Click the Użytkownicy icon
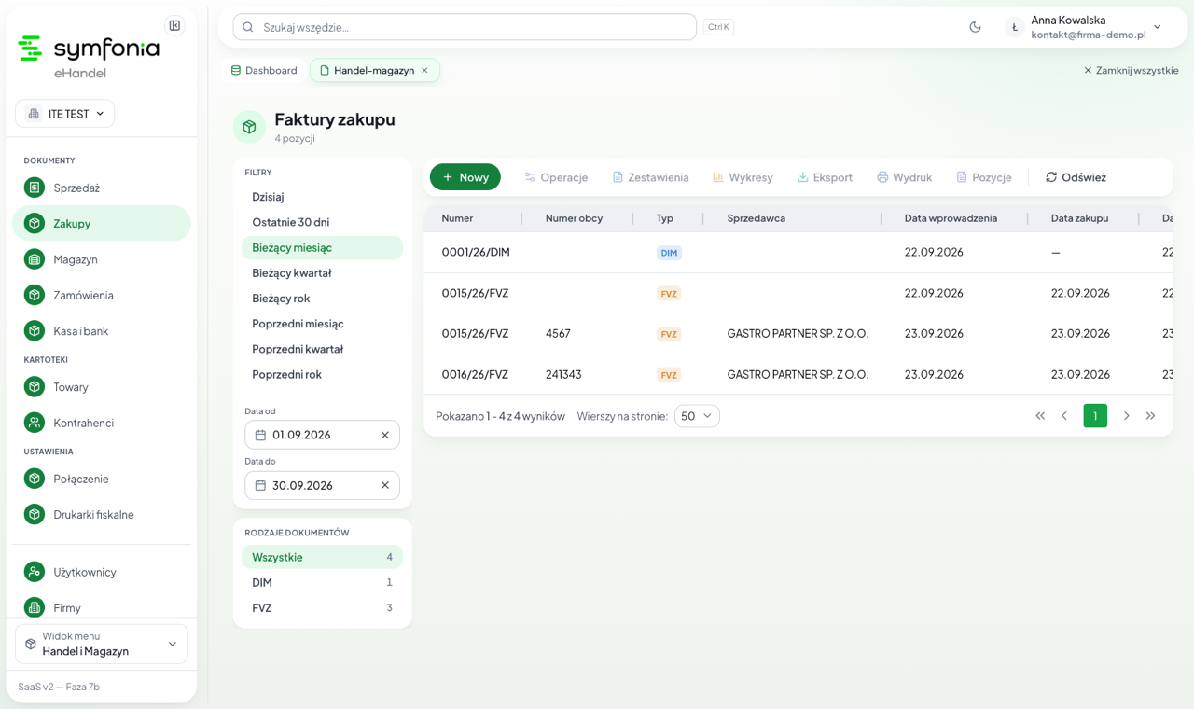Viewport: 1194px width, 709px height. [35, 572]
